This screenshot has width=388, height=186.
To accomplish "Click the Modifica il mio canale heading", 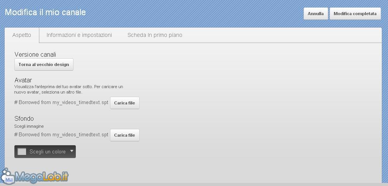I will [x=45, y=12].
